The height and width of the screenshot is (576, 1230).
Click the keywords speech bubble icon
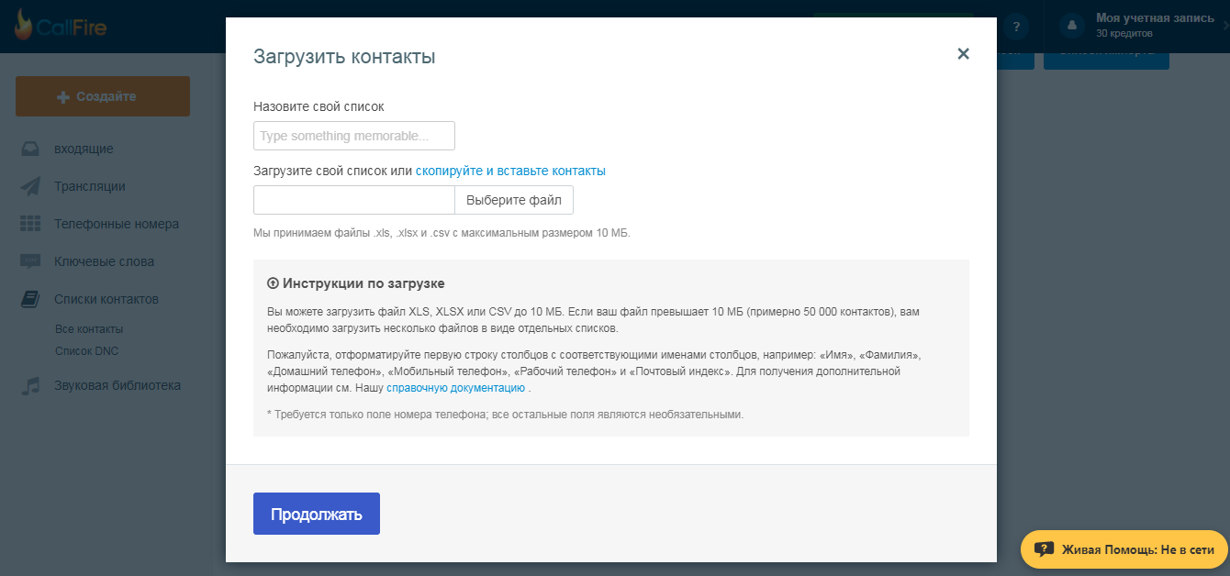coord(30,261)
